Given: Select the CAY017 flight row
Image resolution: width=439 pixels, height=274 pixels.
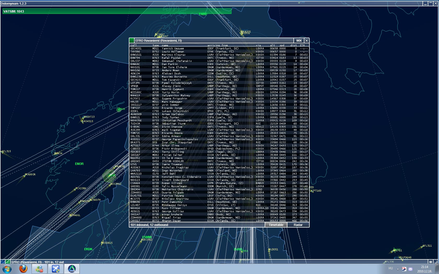Looking at the screenshot, I should pyautogui.click(x=219, y=221).
